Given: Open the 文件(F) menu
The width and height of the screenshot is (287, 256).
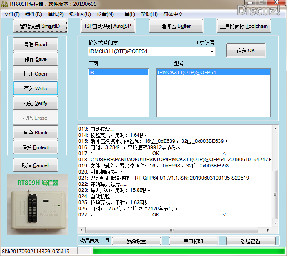Looking at the screenshot, I should pyautogui.click(x=12, y=14).
